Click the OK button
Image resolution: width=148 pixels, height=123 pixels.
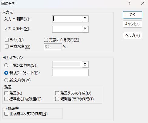pos(133,15)
